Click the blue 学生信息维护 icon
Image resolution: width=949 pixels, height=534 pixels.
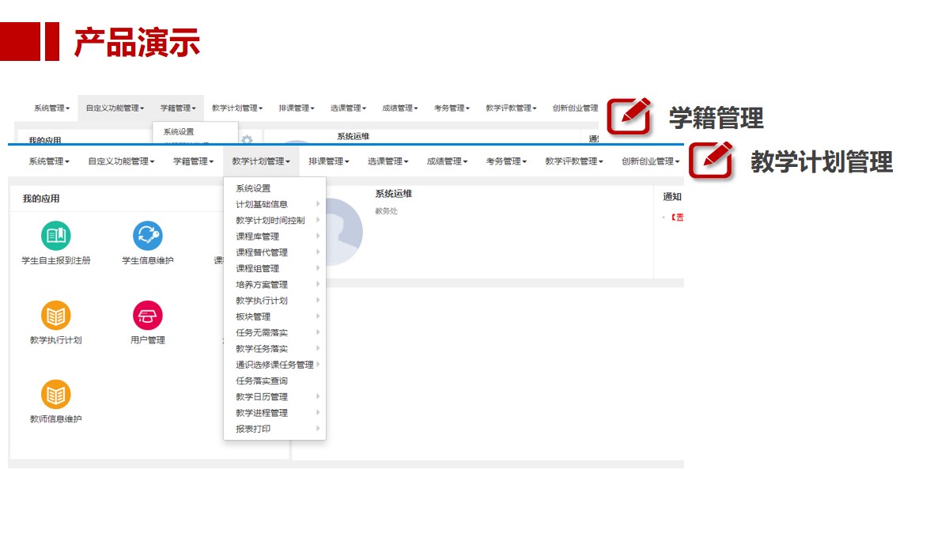pos(148,236)
